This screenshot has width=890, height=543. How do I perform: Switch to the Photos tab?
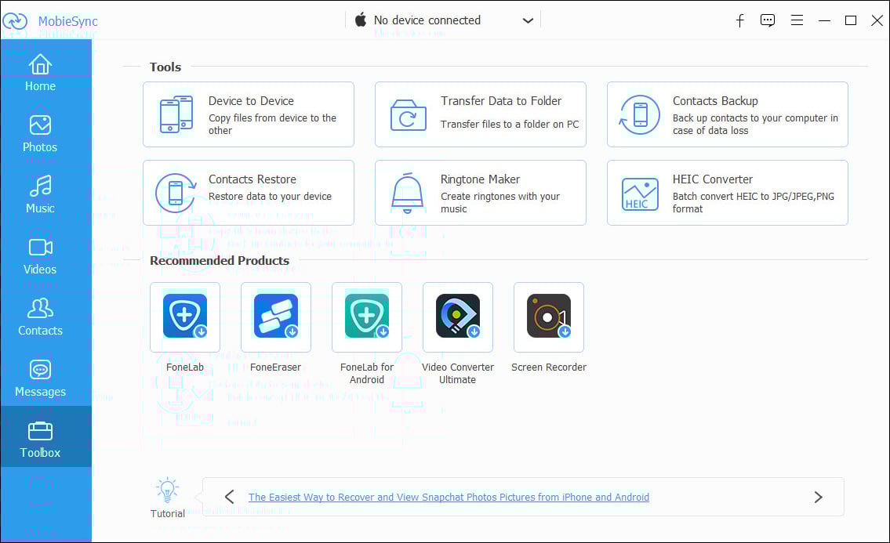[40, 133]
